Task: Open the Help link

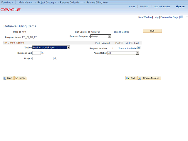Action: [x=156, y=17]
